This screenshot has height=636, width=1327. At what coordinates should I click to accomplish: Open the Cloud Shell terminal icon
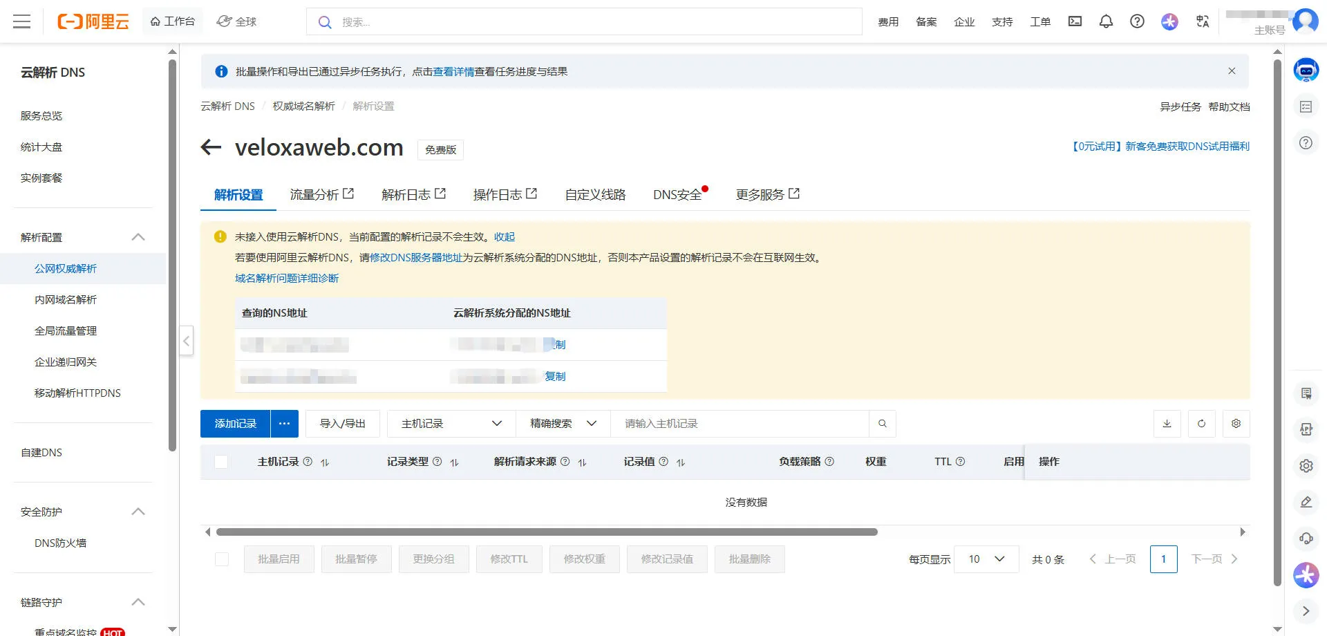(x=1074, y=21)
